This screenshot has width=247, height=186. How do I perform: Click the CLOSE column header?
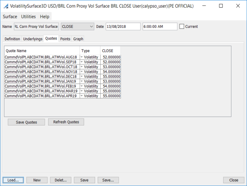tap(110, 51)
